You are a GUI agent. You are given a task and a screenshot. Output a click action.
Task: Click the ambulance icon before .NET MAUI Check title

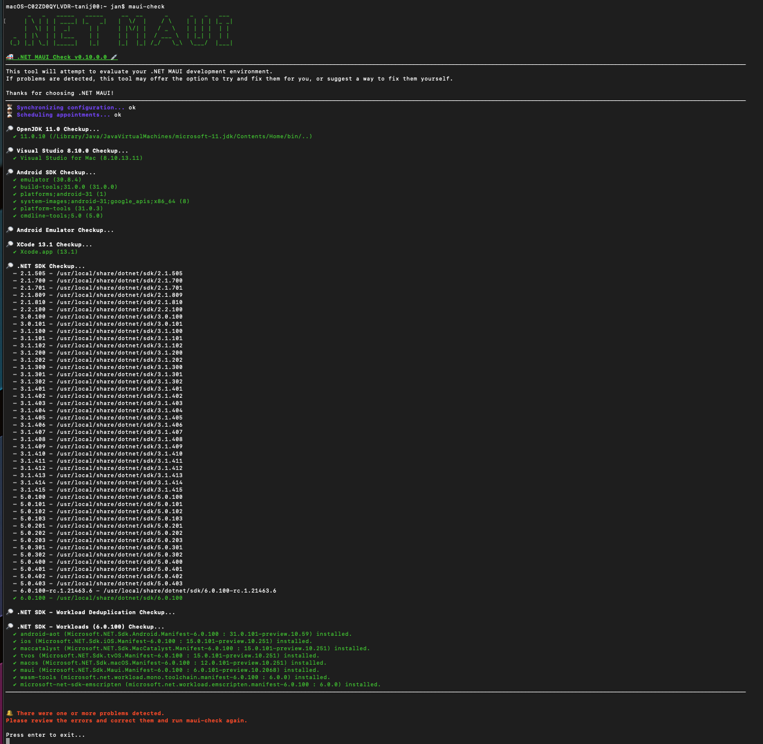click(x=10, y=57)
